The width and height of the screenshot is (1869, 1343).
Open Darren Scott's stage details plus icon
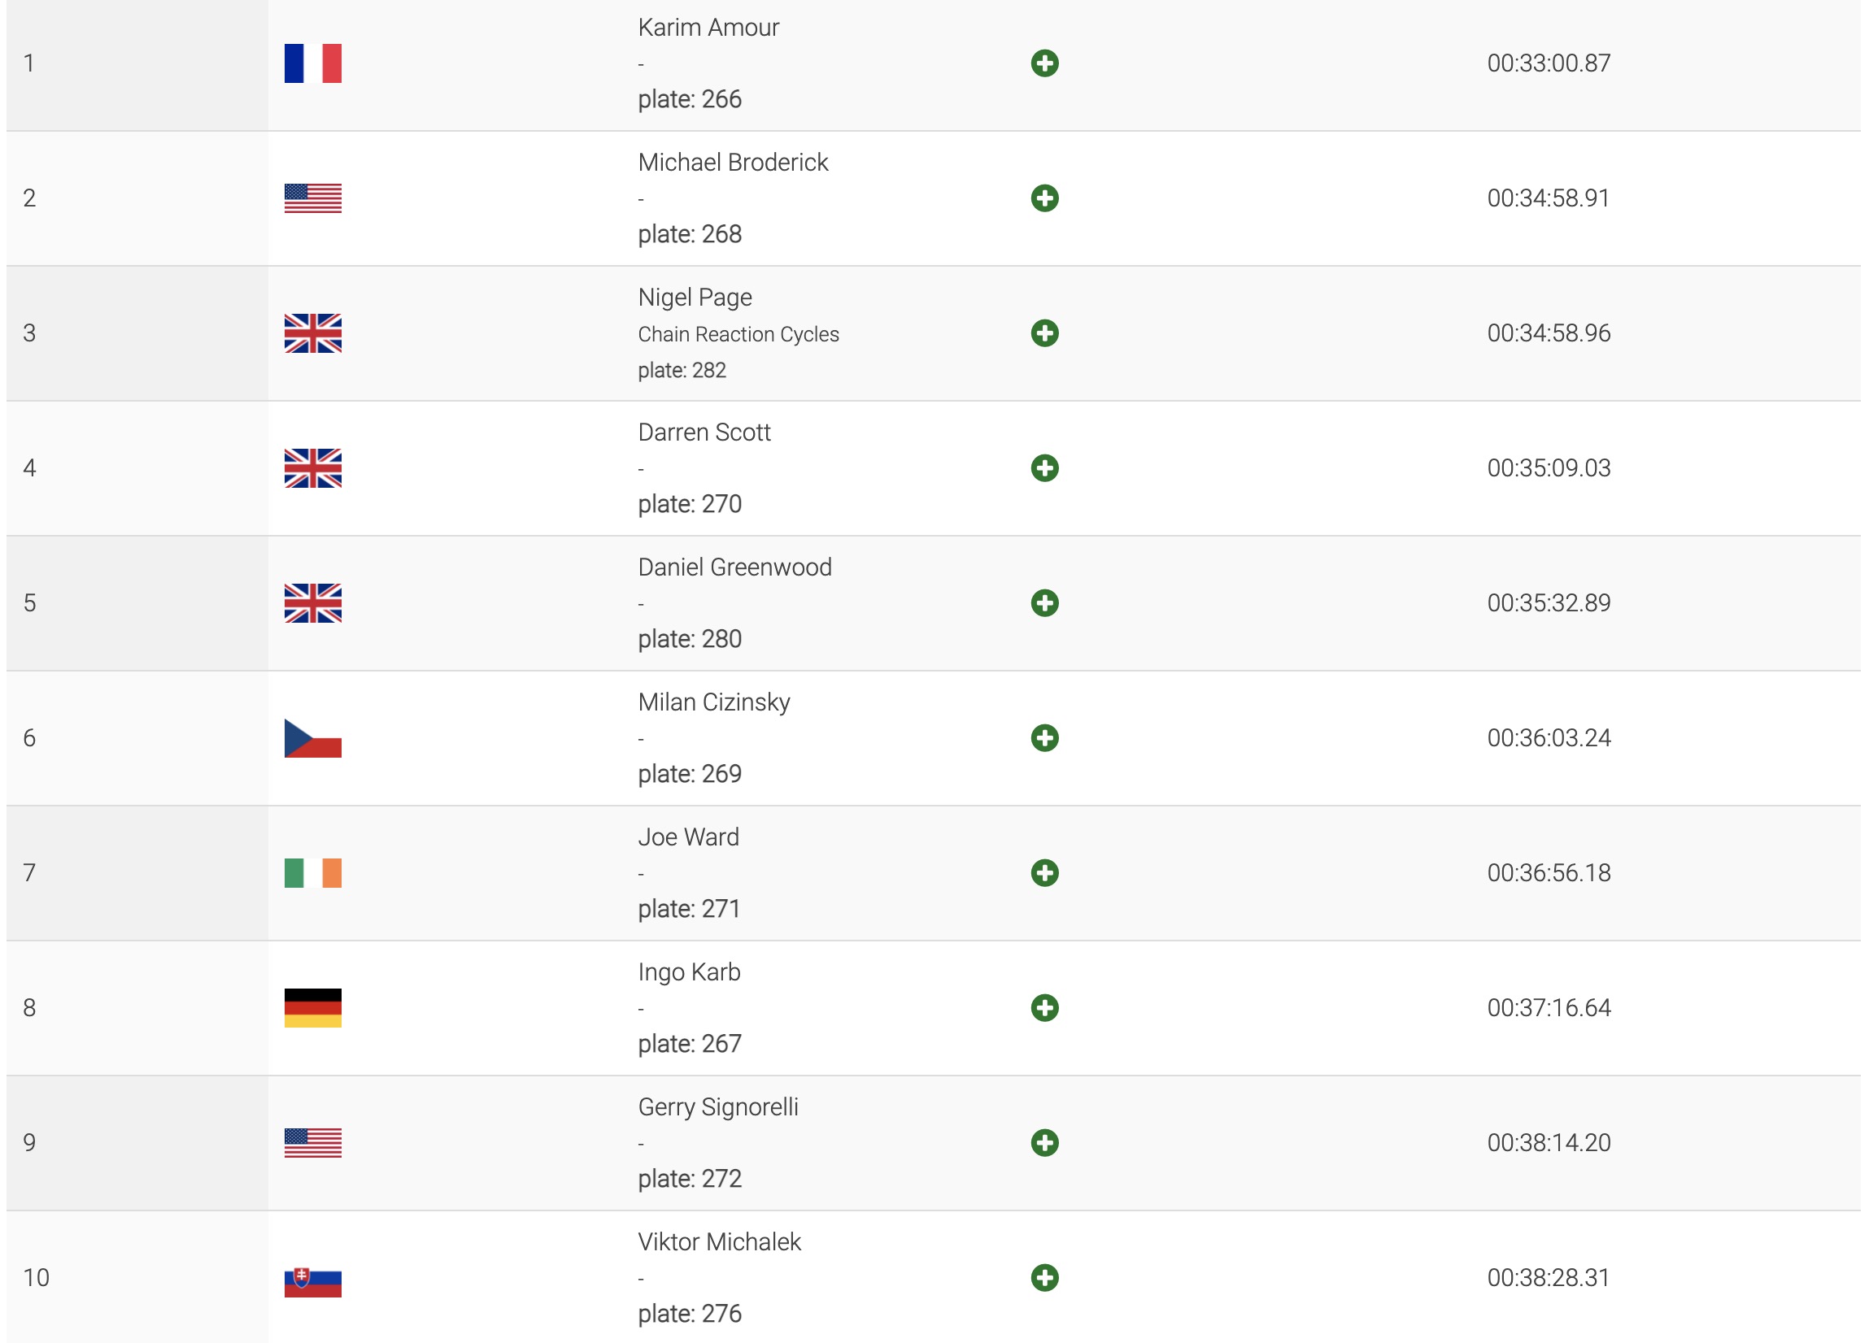[1044, 468]
